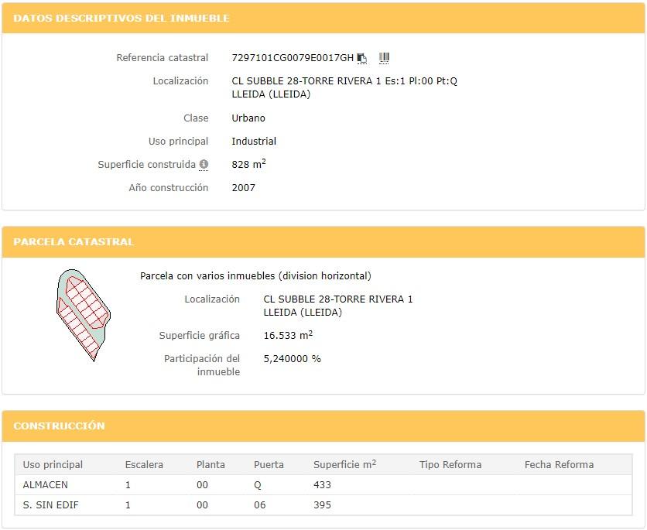647x530 pixels.
Task: Copy the cadastral reference to clipboard
Action: coord(362,58)
